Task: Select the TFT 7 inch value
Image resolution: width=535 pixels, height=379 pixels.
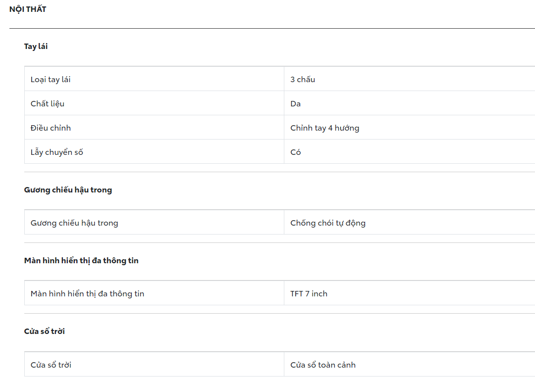Action: pyautogui.click(x=309, y=293)
